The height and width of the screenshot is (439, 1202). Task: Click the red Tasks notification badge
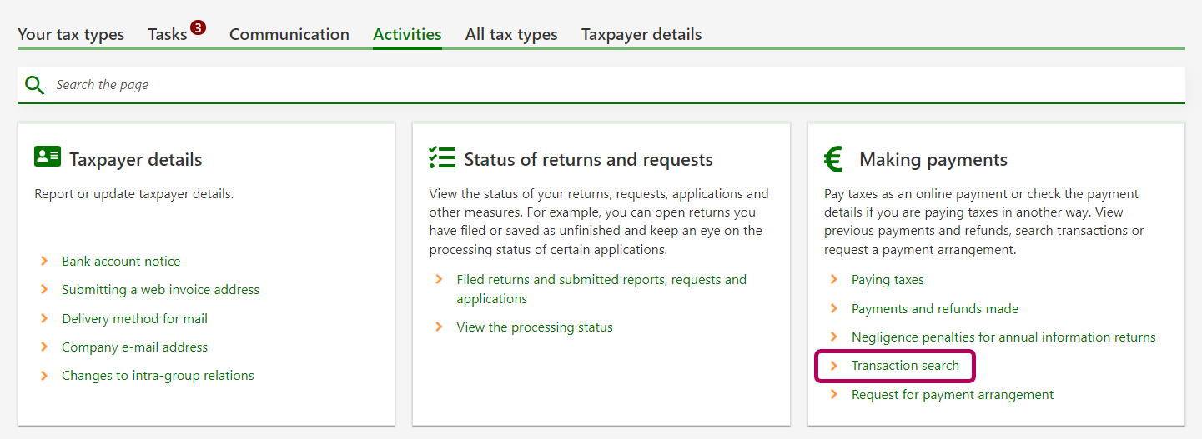coord(198,27)
